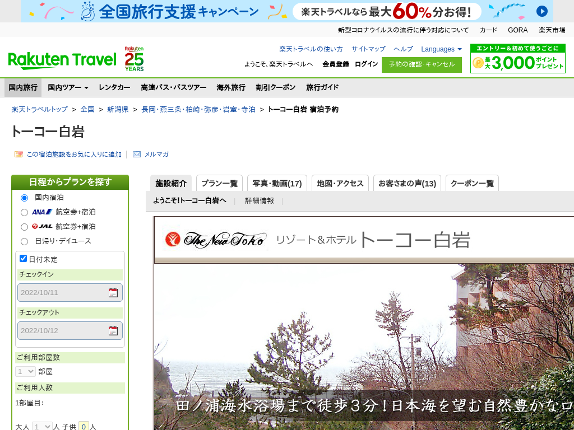The width and height of the screenshot is (574, 430).
Task: Open 楽天トラベルの使い方 link
Action: pos(311,49)
